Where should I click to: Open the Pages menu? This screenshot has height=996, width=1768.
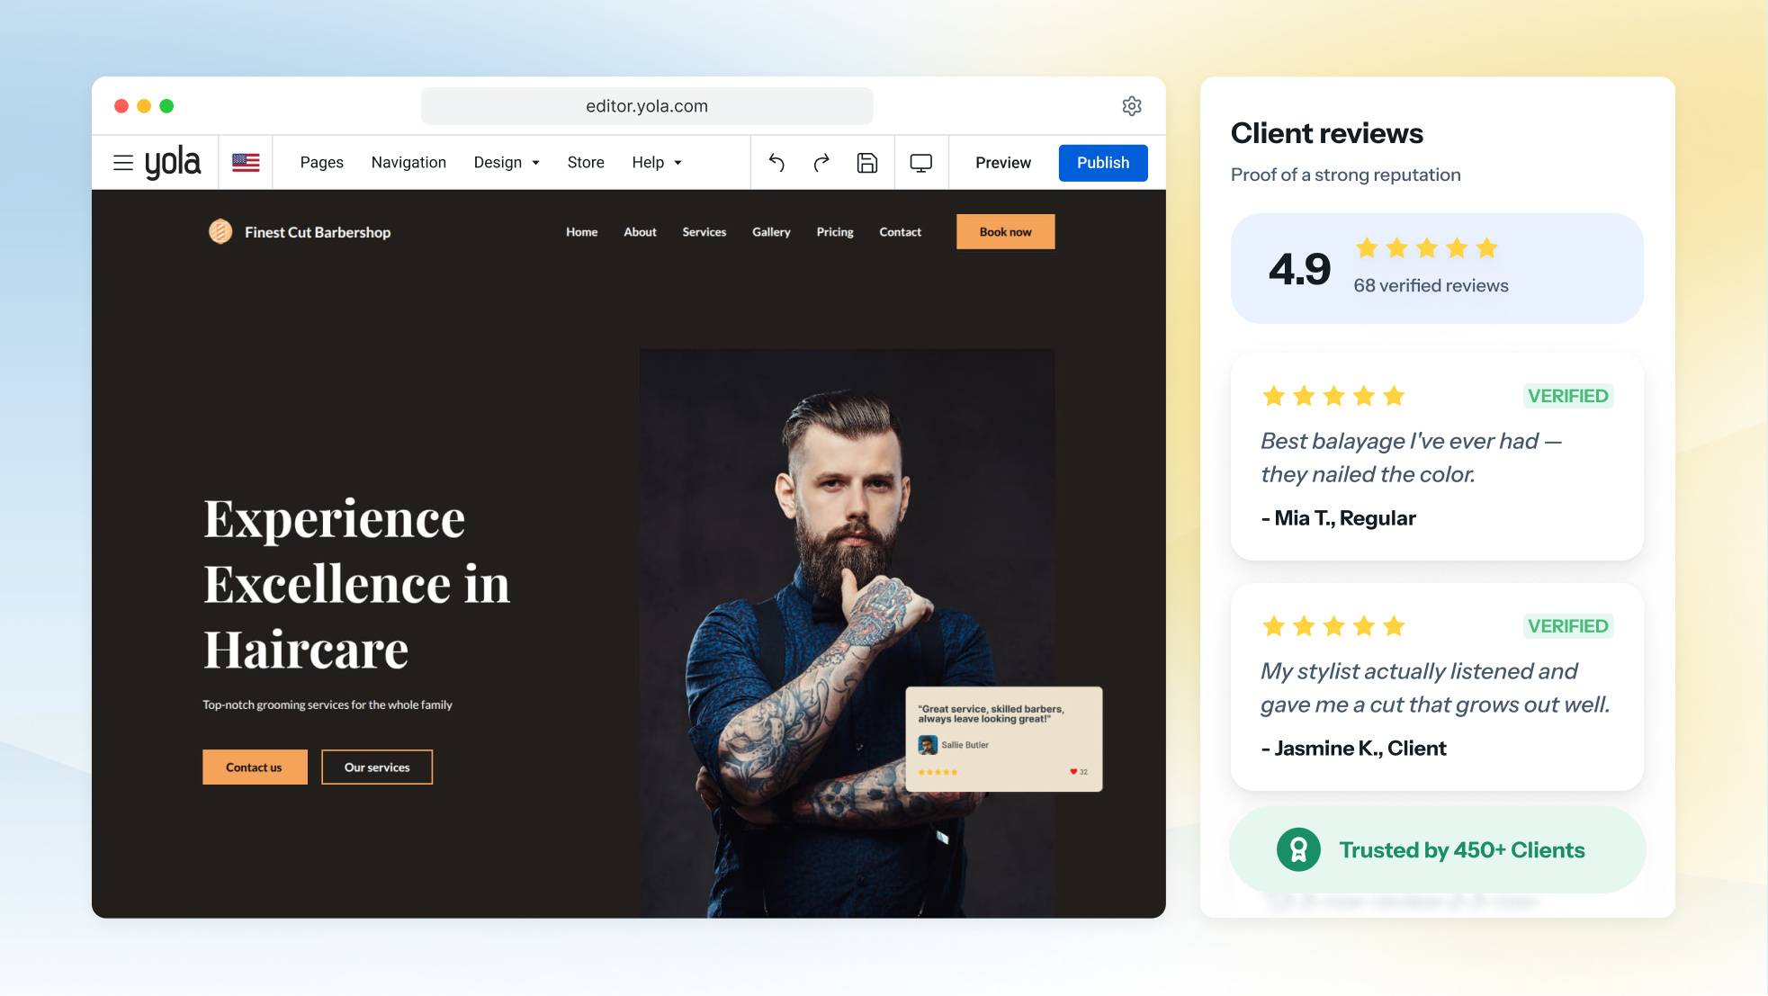[322, 163]
